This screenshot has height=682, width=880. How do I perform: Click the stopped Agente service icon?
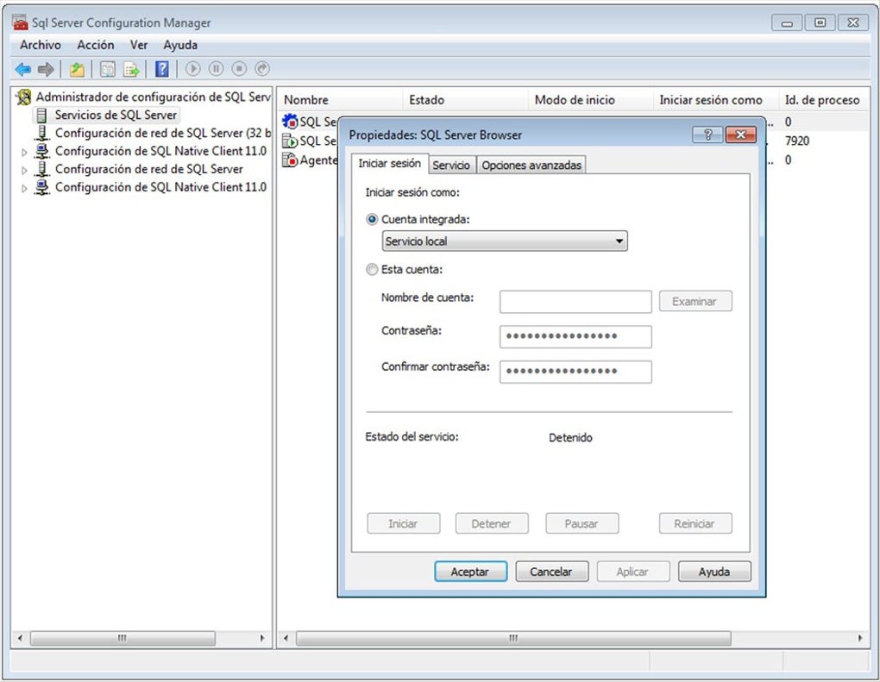pos(290,160)
